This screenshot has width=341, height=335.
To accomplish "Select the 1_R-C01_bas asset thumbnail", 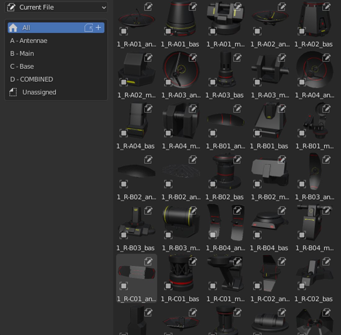I will tap(181, 274).
